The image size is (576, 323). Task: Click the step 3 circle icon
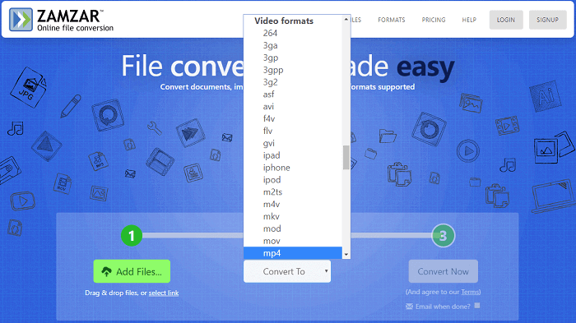(x=443, y=236)
